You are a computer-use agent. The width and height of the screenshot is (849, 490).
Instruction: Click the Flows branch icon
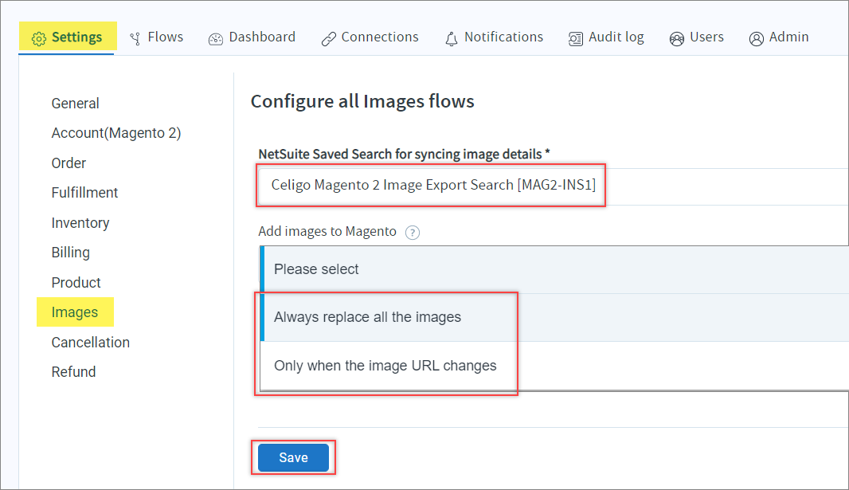[x=135, y=38]
